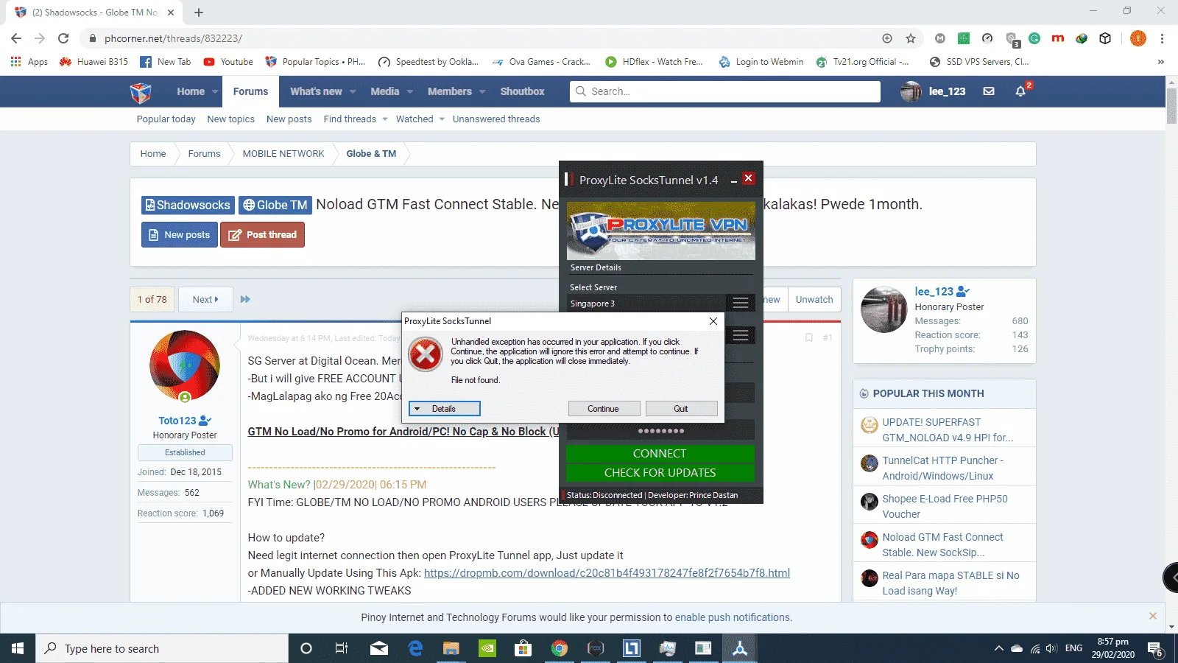Show hidden system tray icons chevron

click(998, 648)
